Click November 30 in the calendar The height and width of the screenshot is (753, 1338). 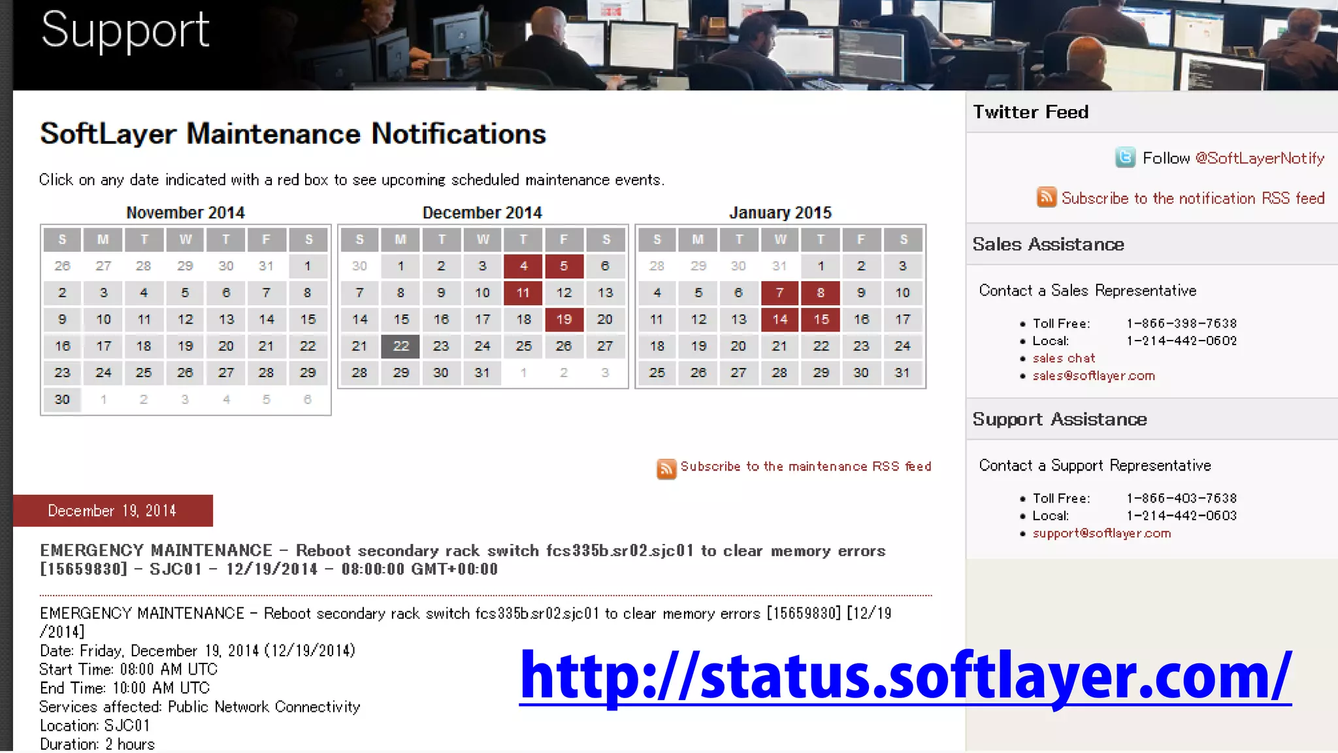pos(62,399)
